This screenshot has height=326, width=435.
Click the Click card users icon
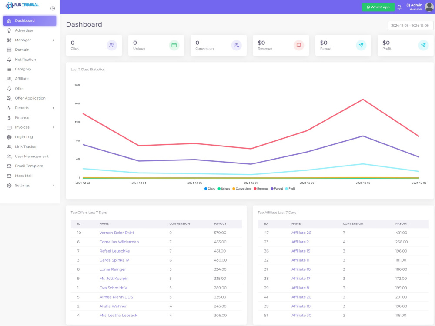[x=112, y=45]
